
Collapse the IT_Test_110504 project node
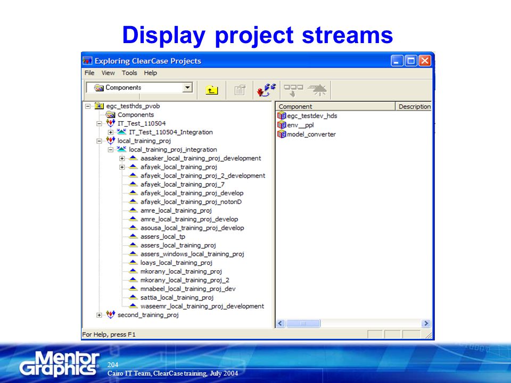point(99,123)
